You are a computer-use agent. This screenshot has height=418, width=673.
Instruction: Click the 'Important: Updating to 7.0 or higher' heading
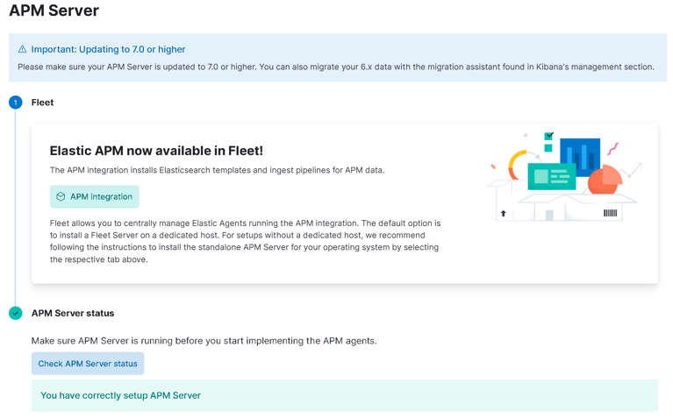pyautogui.click(x=108, y=49)
